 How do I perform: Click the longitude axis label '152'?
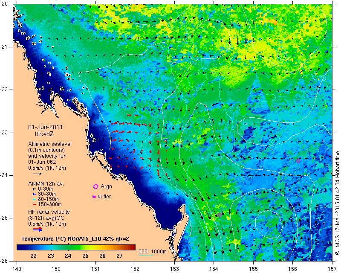pyautogui.click(x=135, y=269)
